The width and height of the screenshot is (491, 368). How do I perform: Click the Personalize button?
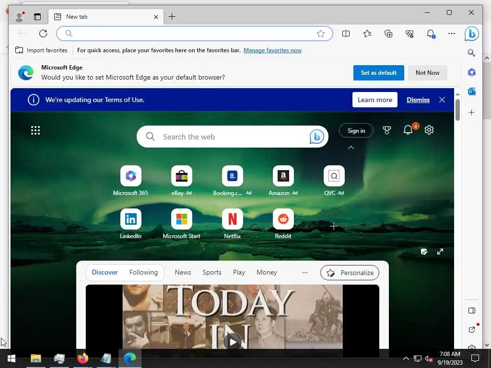point(350,273)
